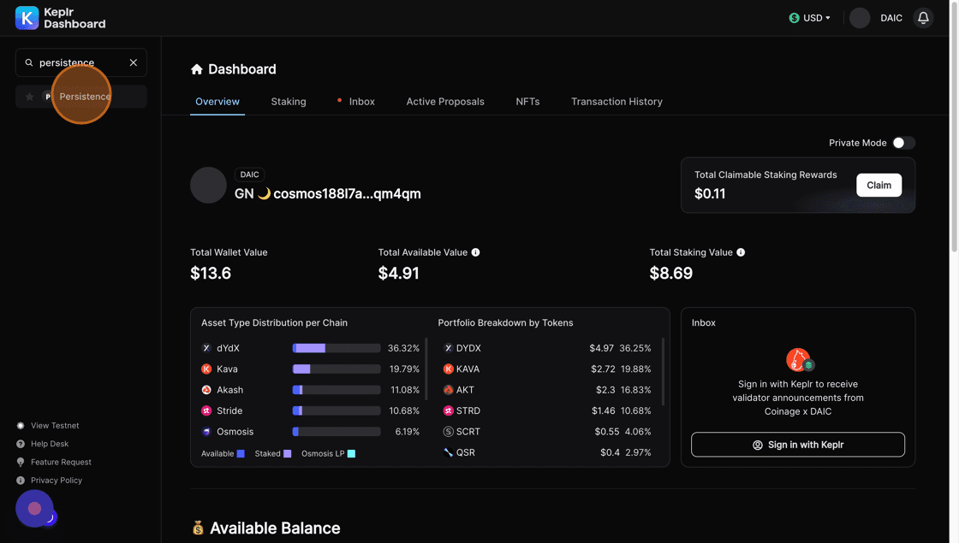Toggle Private Mode switch
The image size is (959, 543).
point(903,143)
